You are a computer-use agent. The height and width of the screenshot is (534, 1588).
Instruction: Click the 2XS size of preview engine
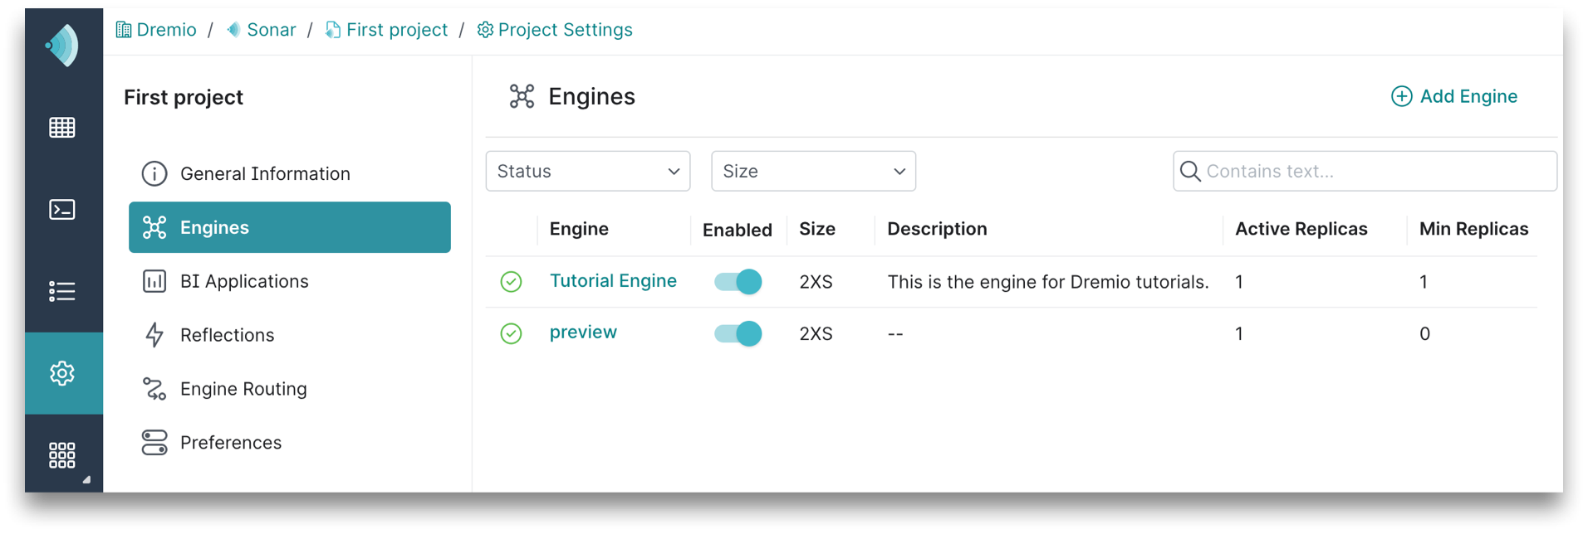click(816, 333)
